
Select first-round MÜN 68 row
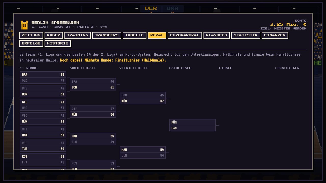click(43, 121)
